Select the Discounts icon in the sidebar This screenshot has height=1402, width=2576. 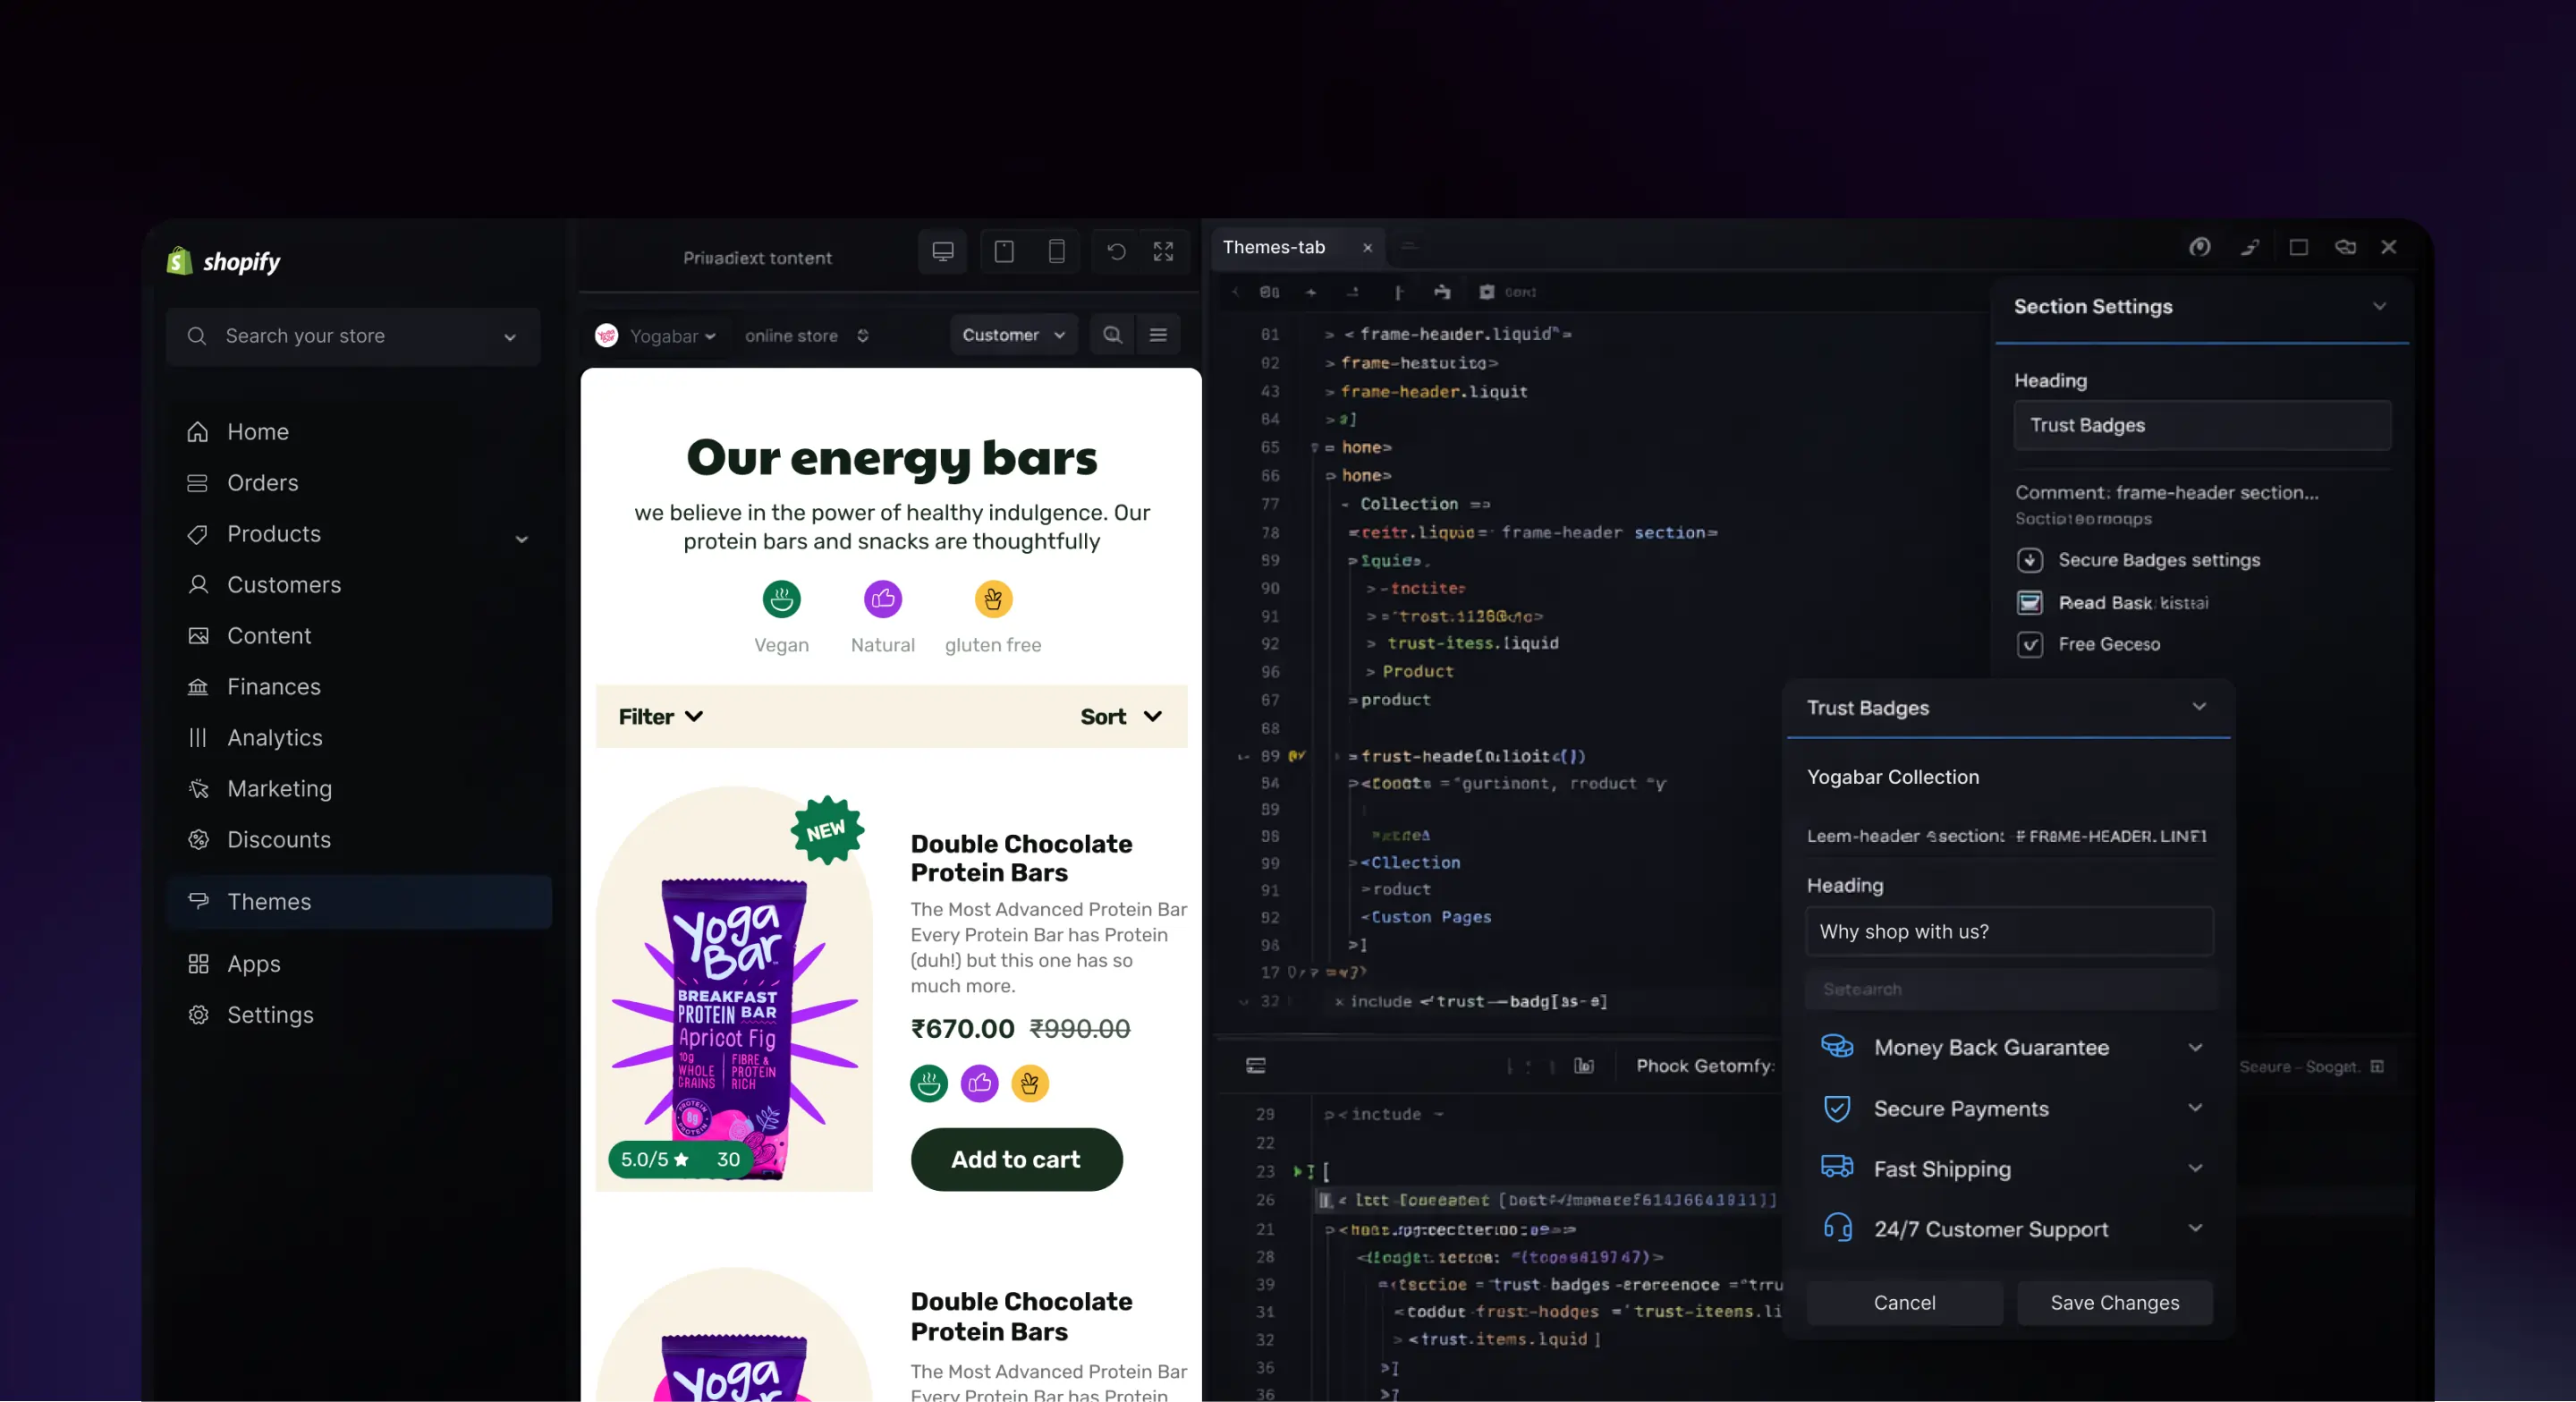(x=198, y=840)
